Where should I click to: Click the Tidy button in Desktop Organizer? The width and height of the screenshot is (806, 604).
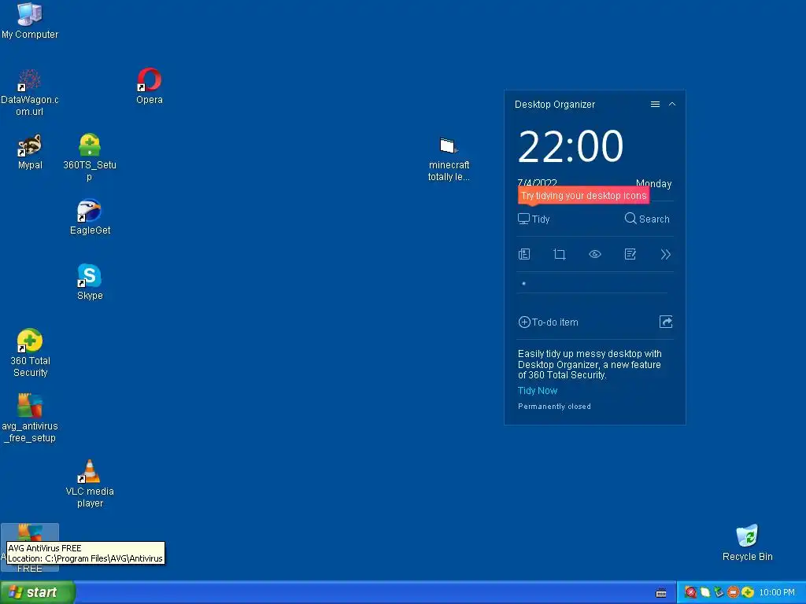point(534,219)
